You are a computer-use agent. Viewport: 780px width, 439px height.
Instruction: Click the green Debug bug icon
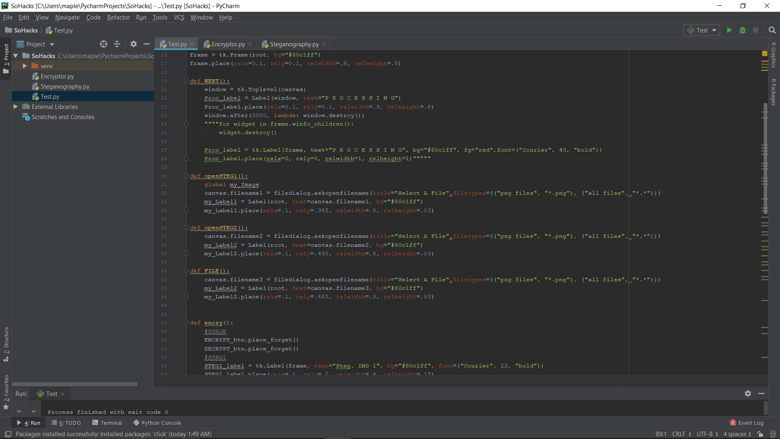742,30
